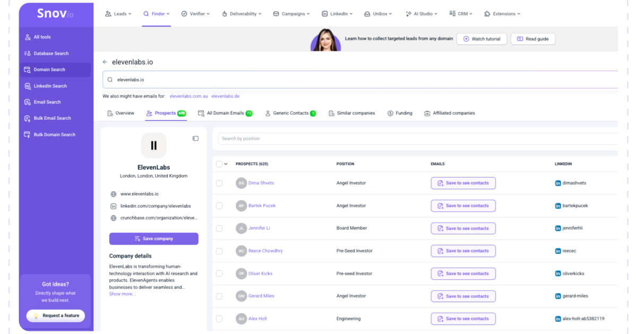The image size is (637, 334).
Task: Expand the Finder menu
Action: coord(157,14)
